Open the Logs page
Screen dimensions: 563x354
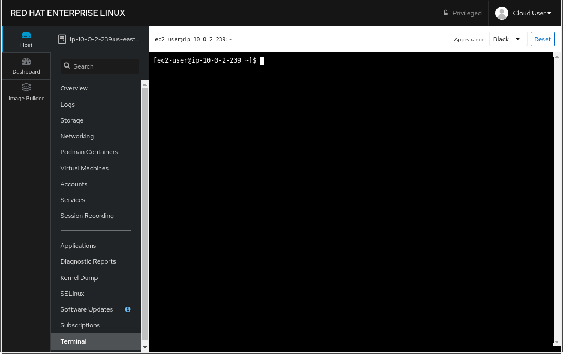pos(68,105)
